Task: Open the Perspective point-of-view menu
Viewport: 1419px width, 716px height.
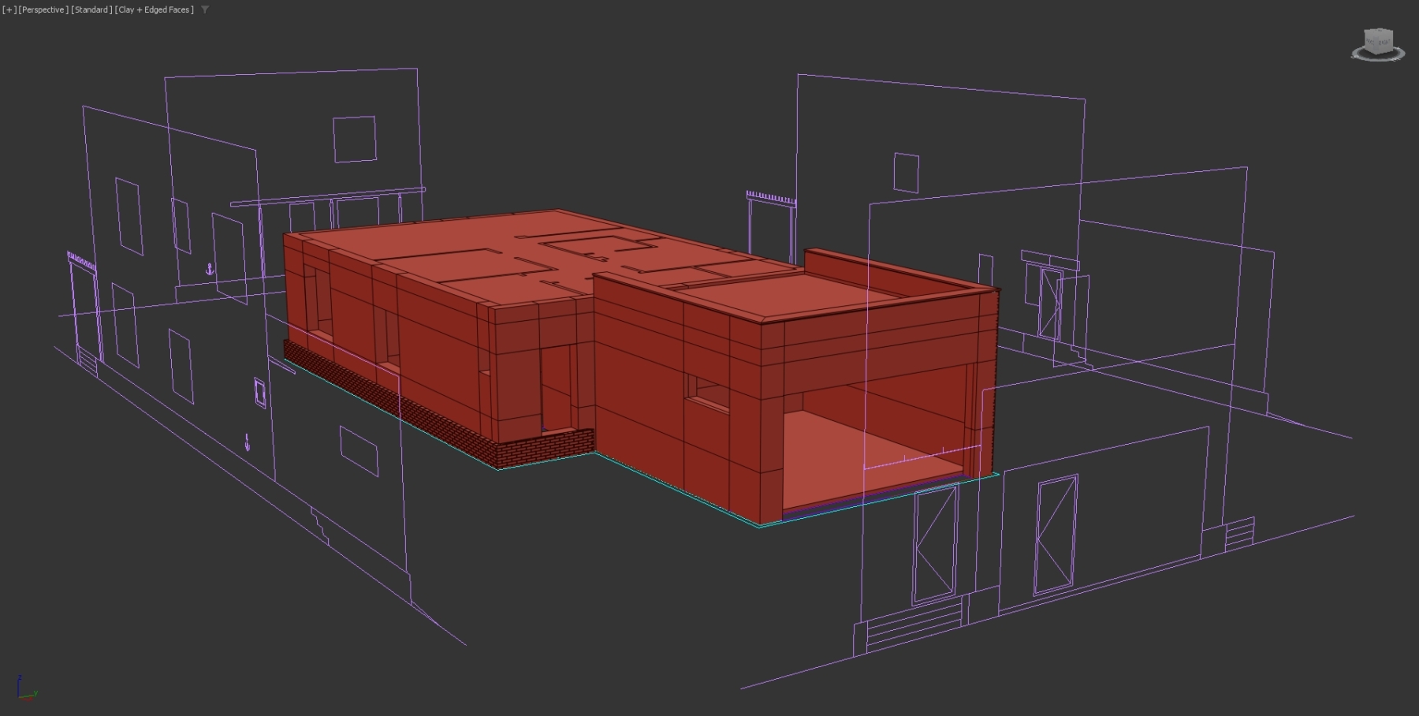Action: [43, 9]
